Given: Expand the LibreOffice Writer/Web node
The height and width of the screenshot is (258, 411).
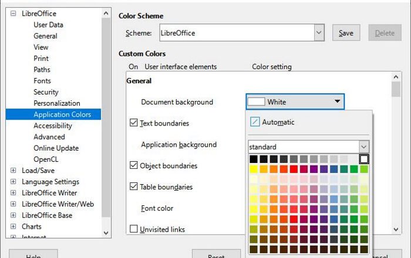Looking at the screenshot, I should point(13,204).
